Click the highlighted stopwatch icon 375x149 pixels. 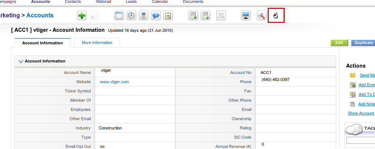pos(276,16)
